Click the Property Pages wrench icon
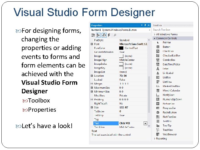The height and width of the screenshot is (150, 200). pyautogui.click(x=115, y=35)
